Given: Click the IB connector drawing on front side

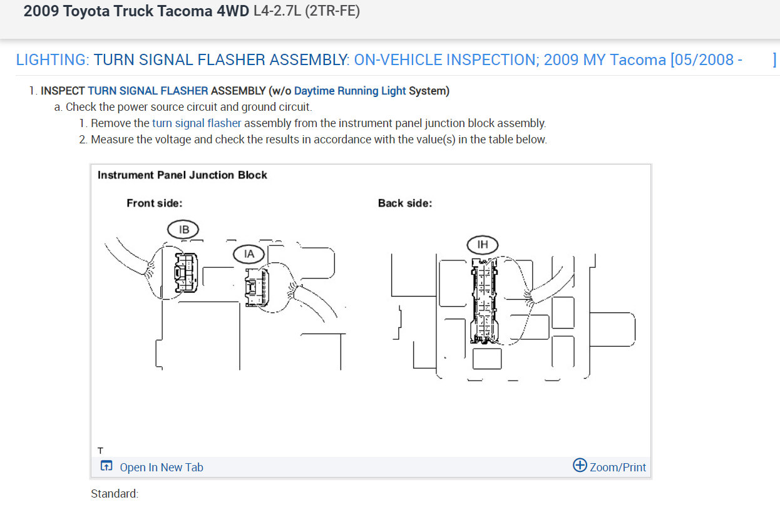Looking at the screenshot, I should (185, 273).
